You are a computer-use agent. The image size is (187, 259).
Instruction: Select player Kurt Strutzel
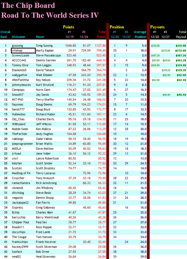pyautogui.click(x=45, y=85)
